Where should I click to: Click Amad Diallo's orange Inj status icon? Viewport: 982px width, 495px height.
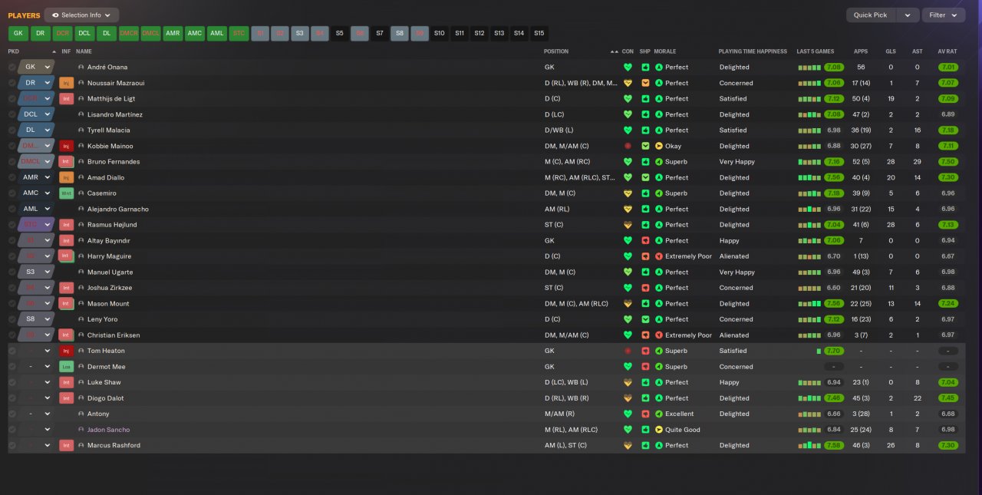pyautogui.click(x=67, y=177)
